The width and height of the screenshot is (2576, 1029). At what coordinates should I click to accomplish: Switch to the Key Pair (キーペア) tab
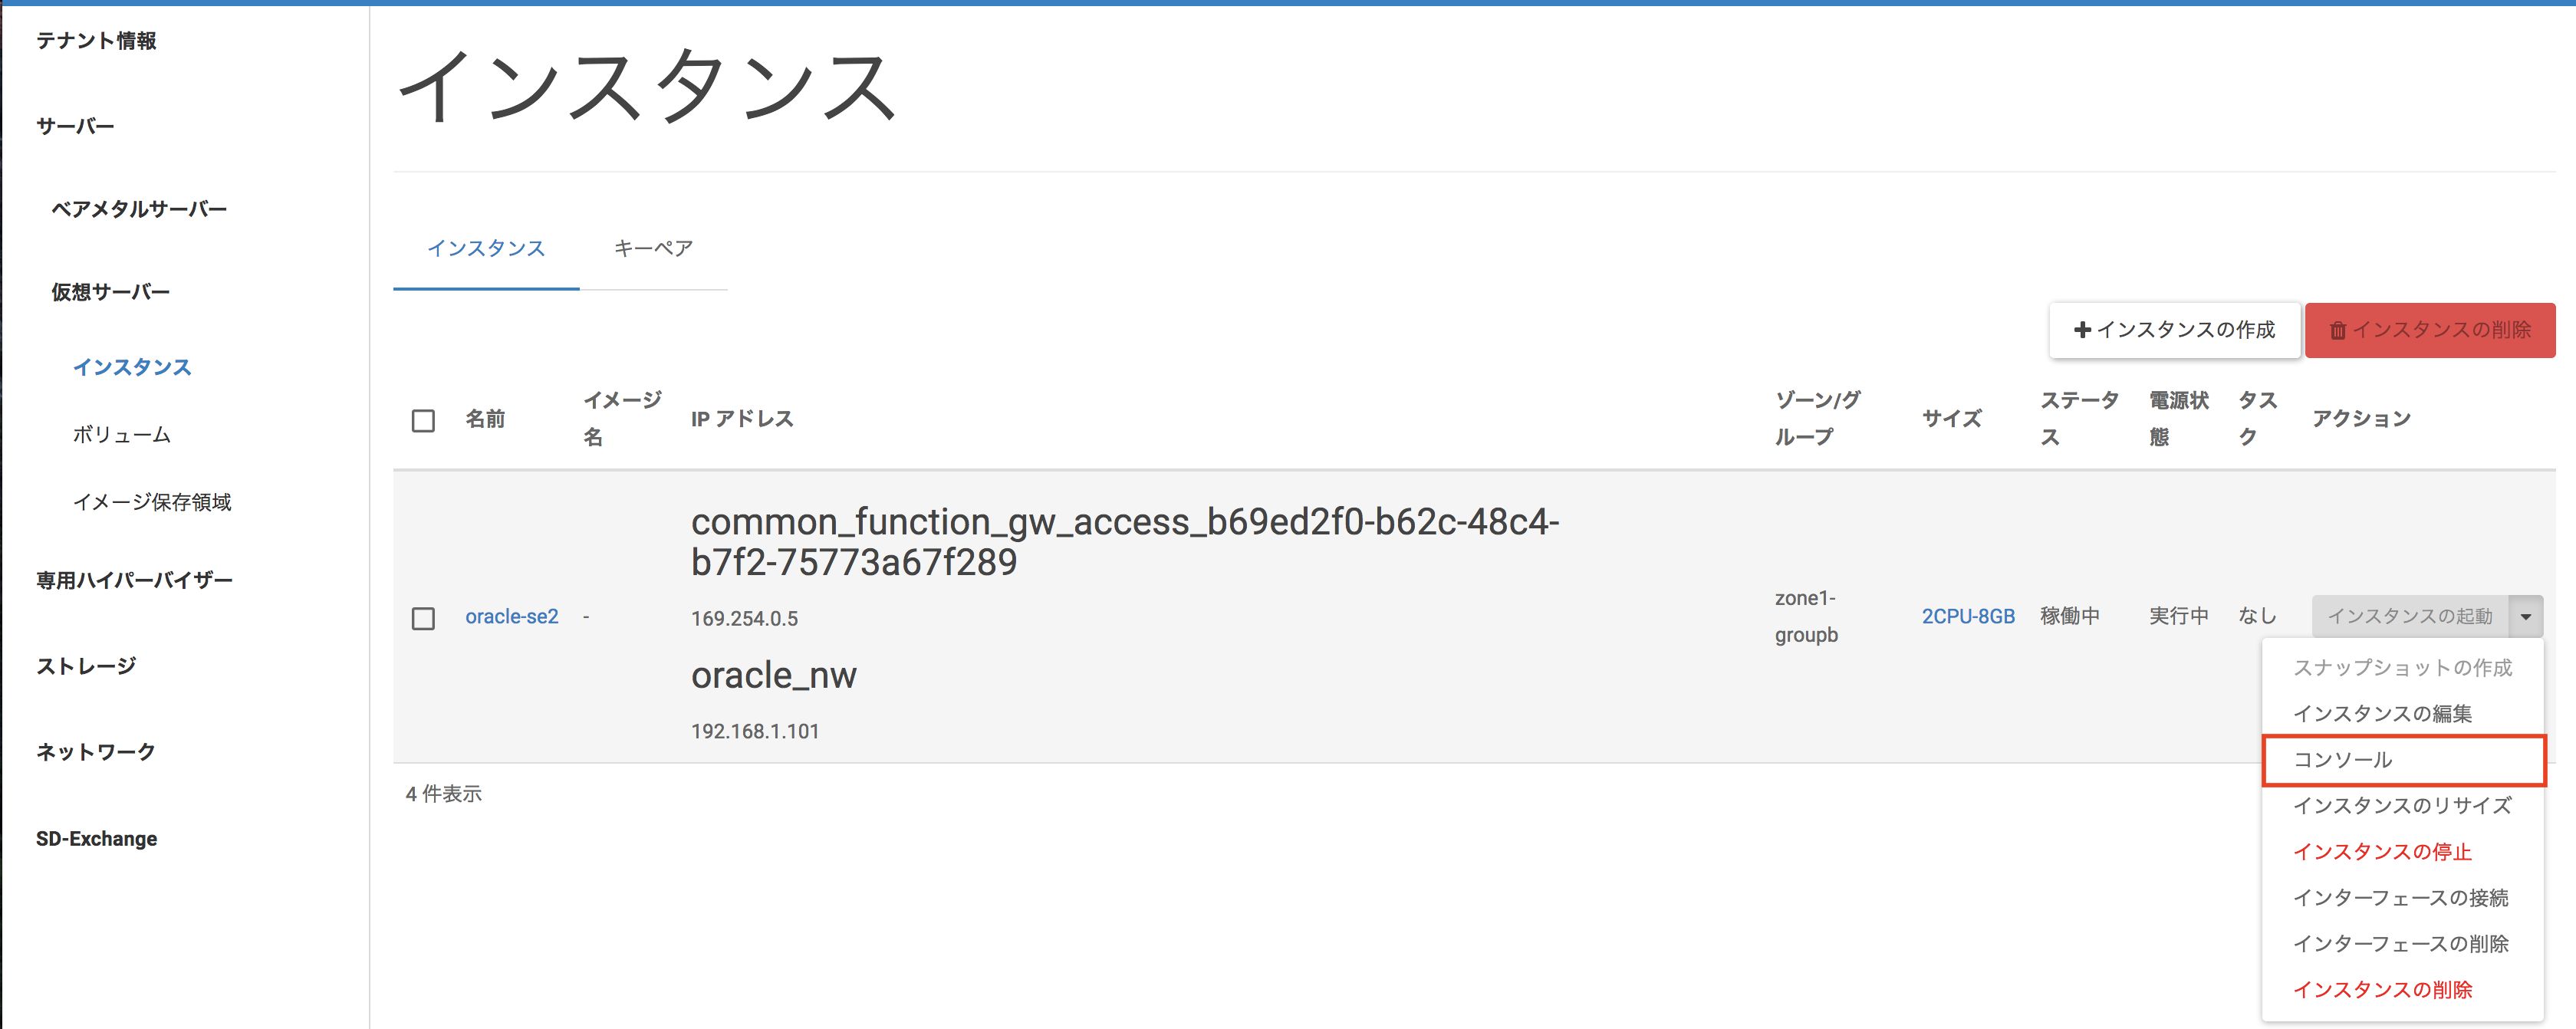click(653, 248)
